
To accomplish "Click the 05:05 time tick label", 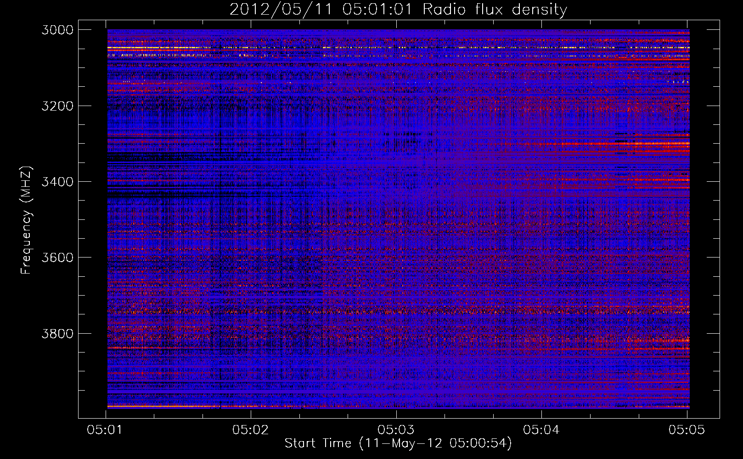I will [687, 430].
